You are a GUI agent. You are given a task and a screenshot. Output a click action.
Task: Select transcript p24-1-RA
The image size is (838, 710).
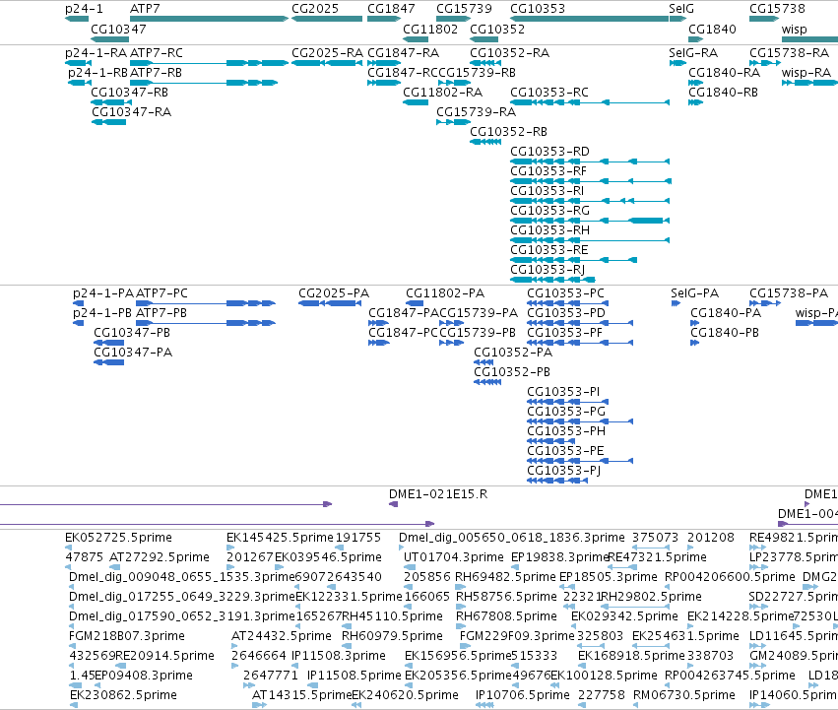(x=77, y=63)
